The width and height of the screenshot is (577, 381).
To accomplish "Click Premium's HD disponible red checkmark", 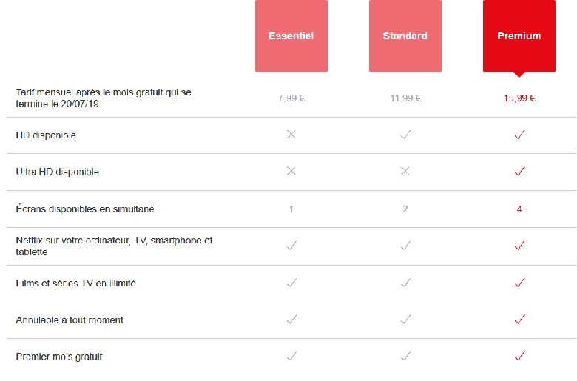I will click(519, 135).
